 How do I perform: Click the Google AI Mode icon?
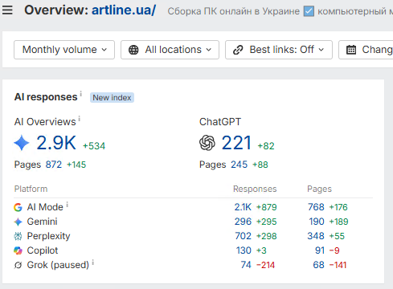(18, 207)
